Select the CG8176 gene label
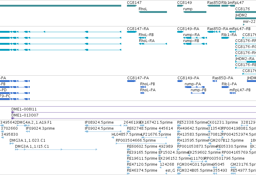256x175 pixels. (x=242, y=9)
